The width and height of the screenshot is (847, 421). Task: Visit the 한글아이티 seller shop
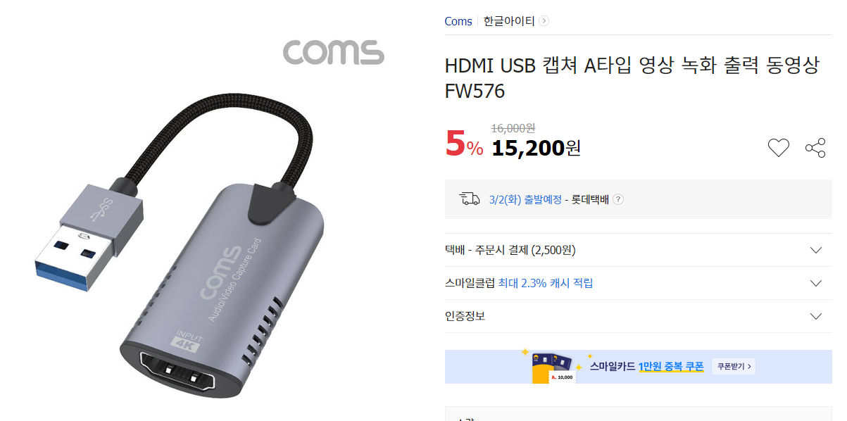pos(509,21)
